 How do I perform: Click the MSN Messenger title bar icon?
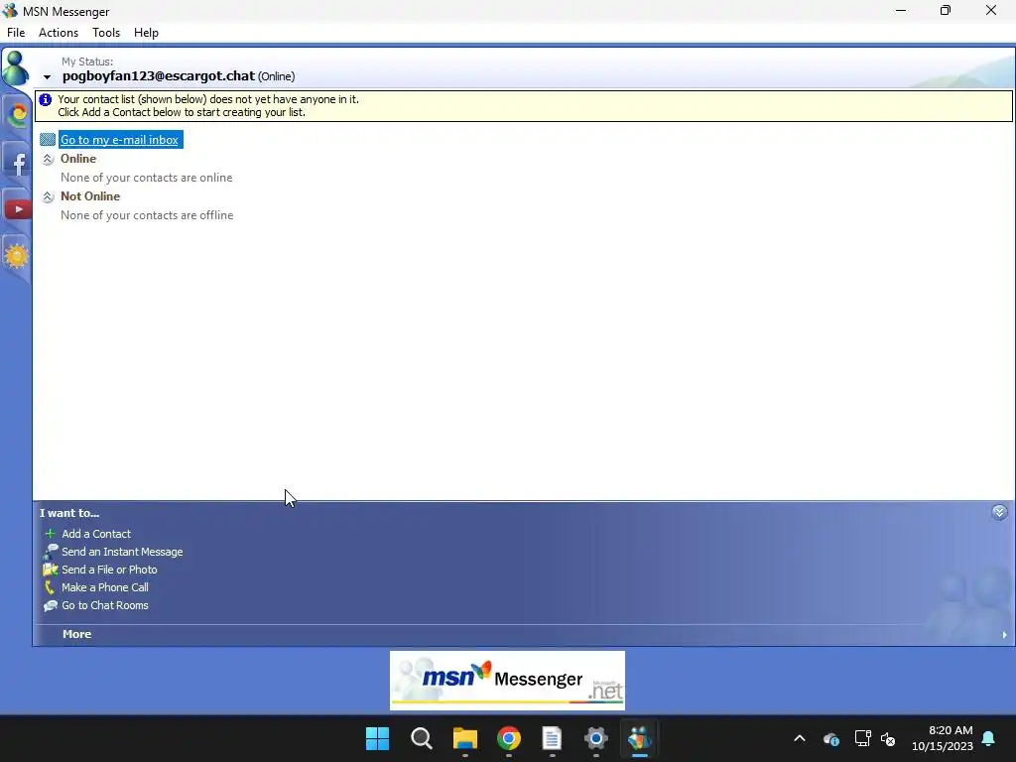10,11
